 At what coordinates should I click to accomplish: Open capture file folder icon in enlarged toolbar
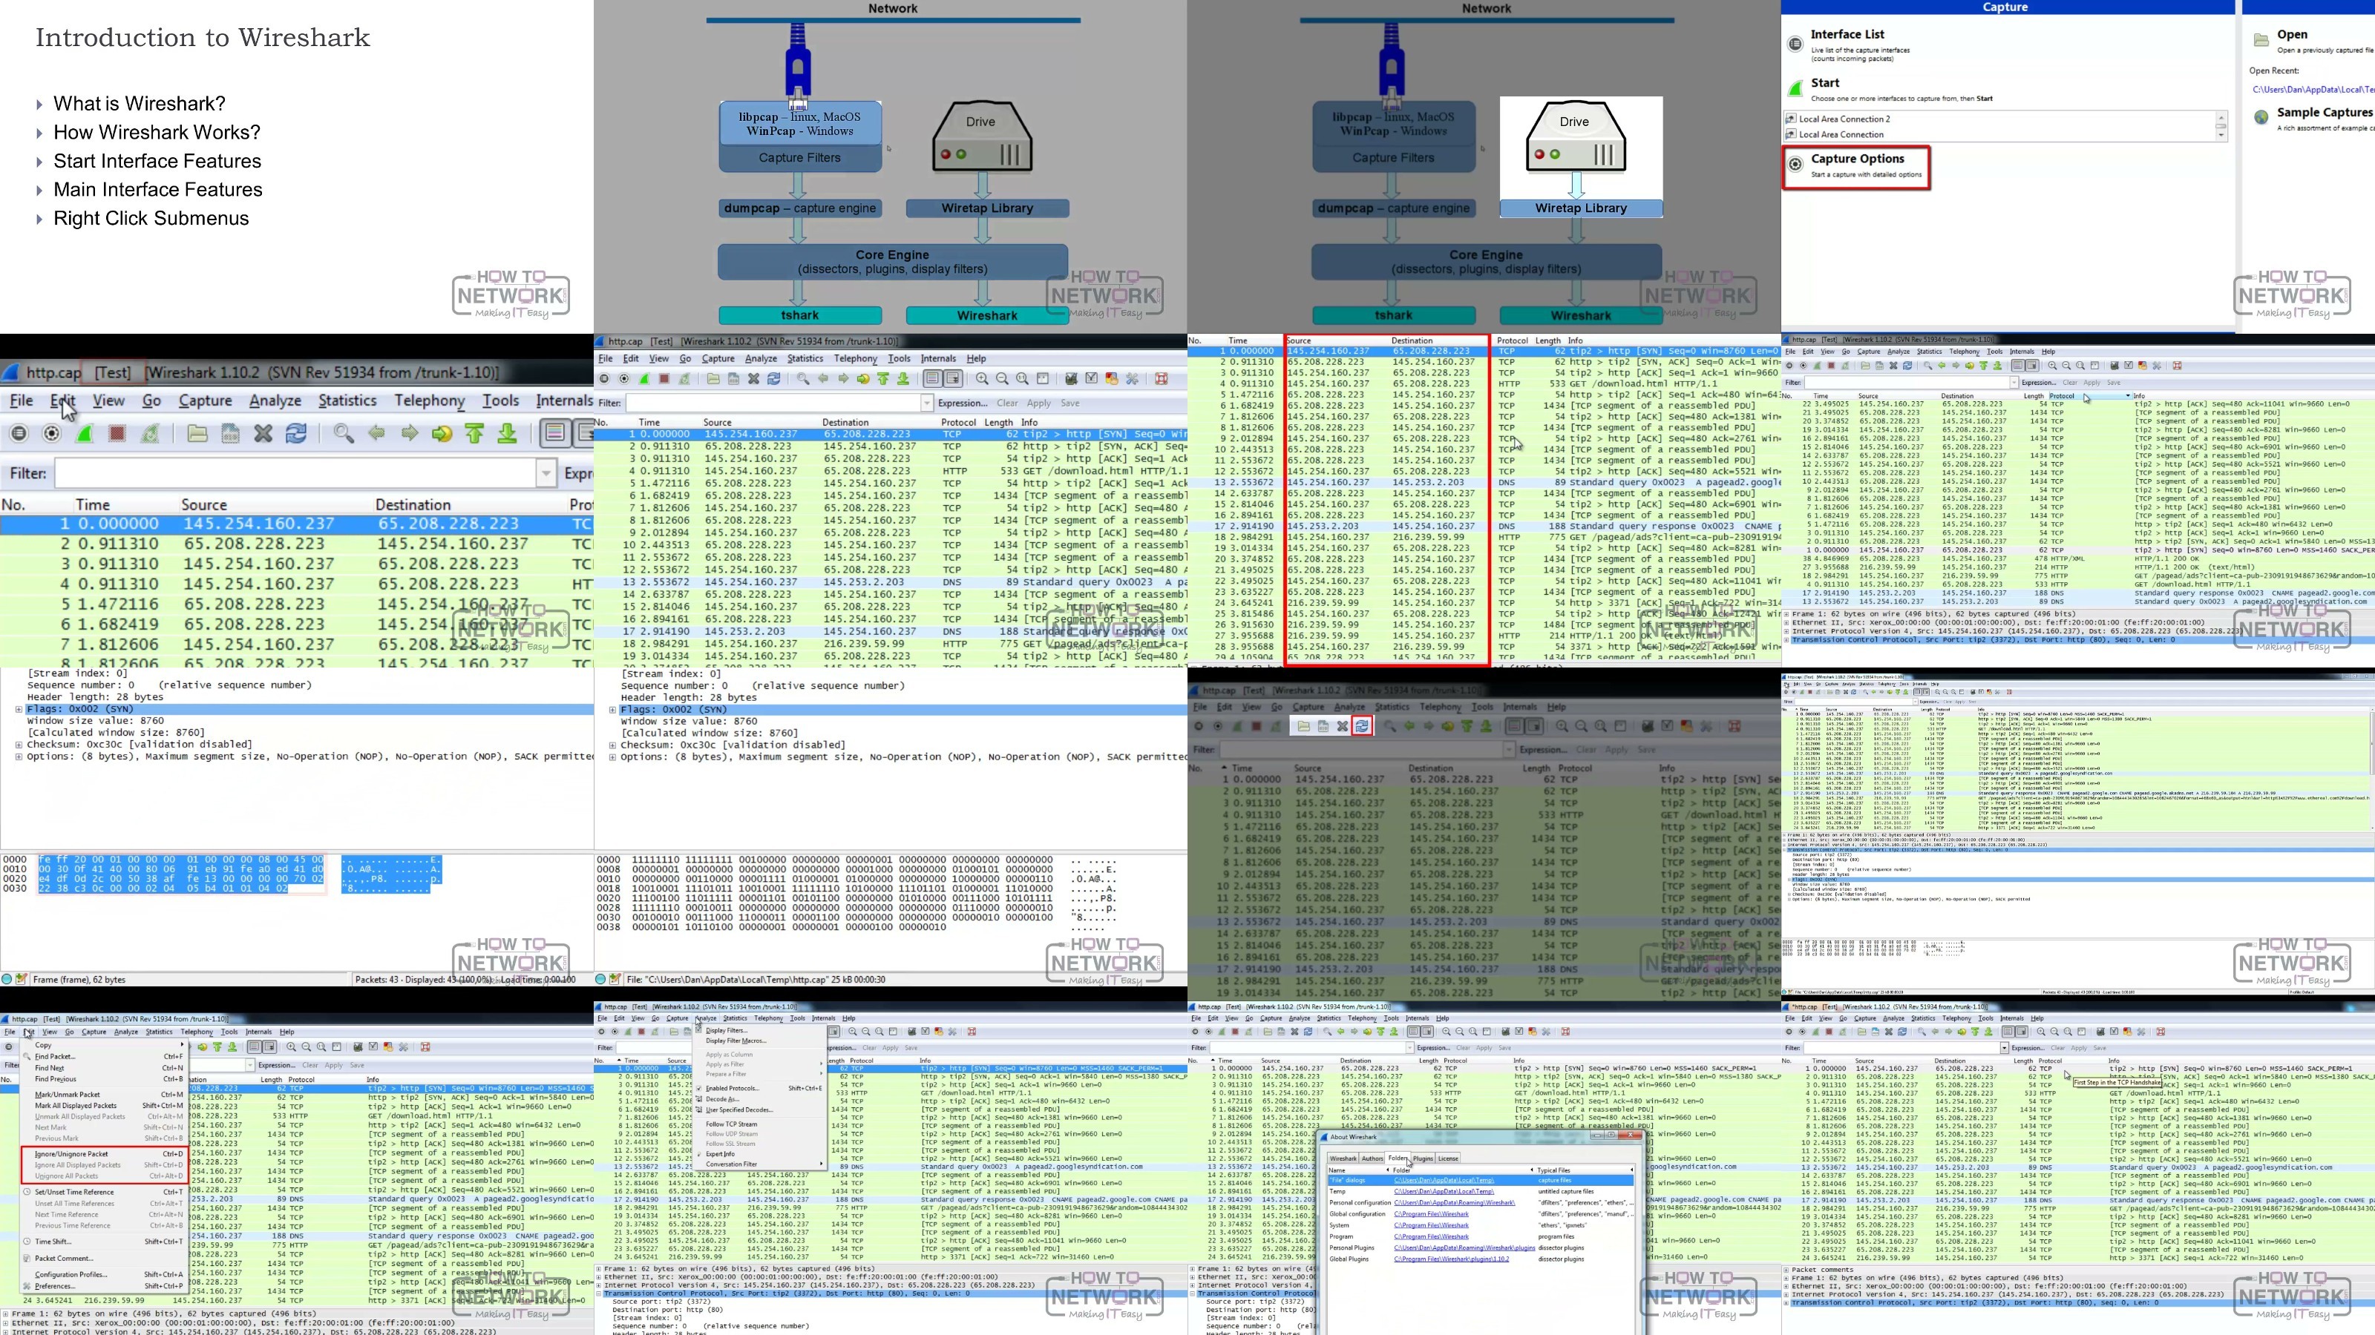(197, 433)
